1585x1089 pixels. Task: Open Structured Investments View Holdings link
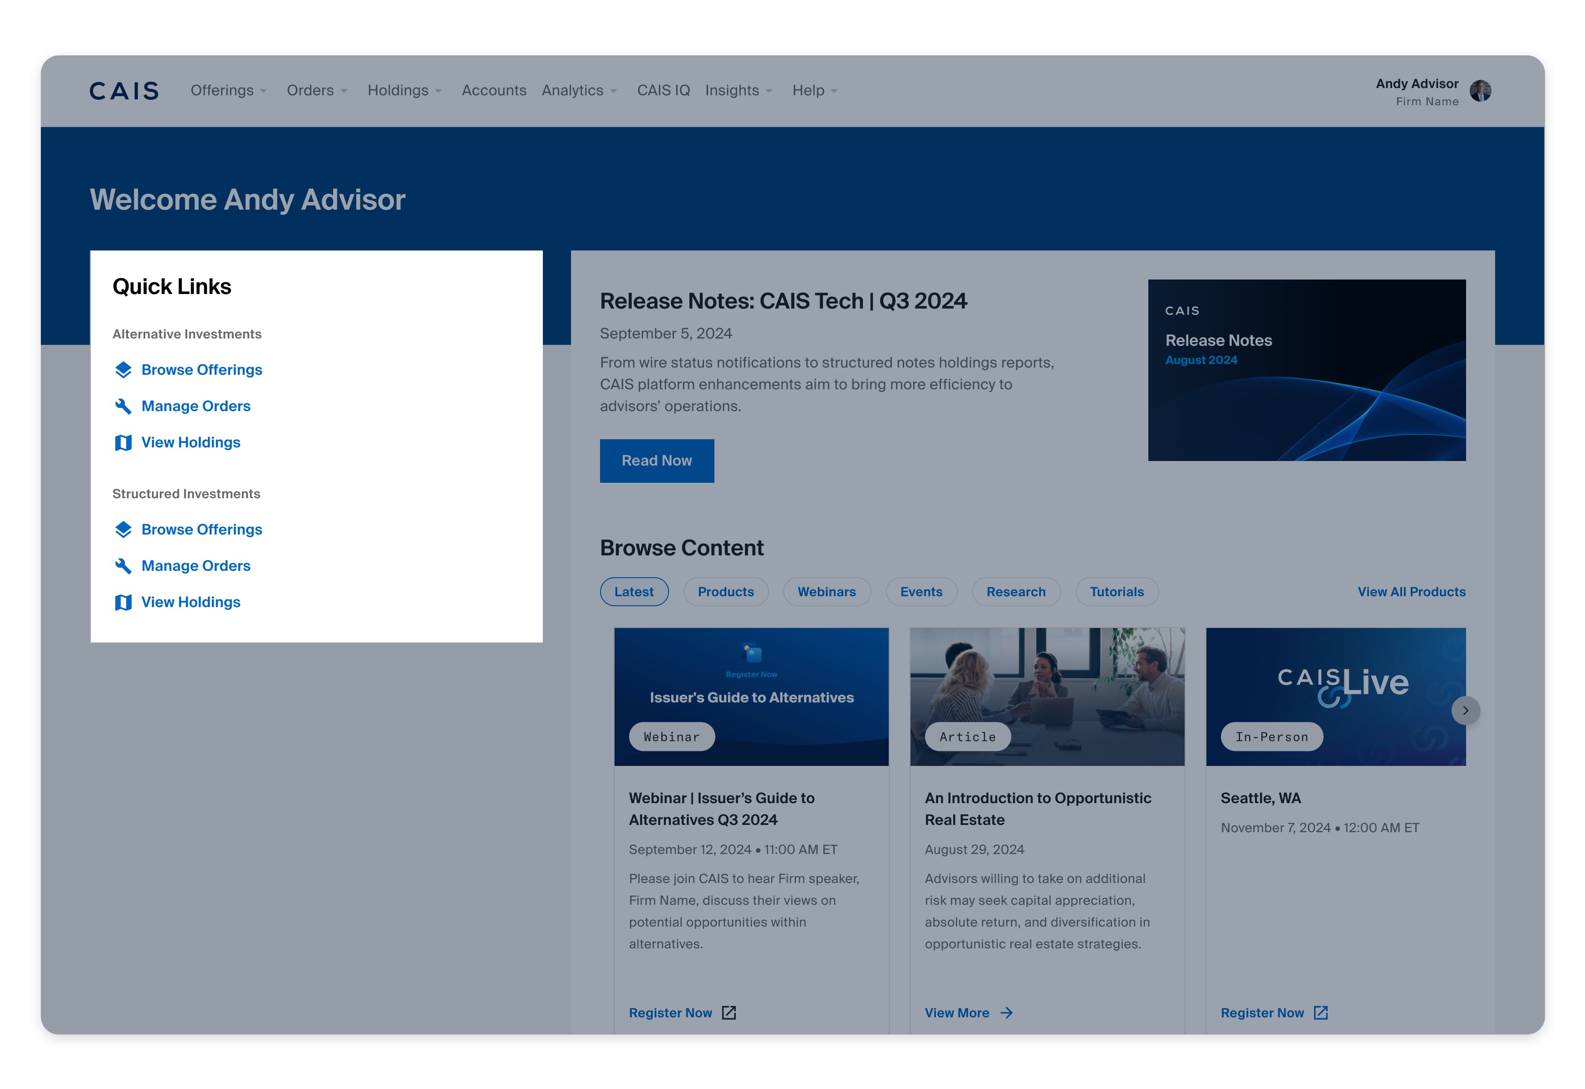point(191,602)
